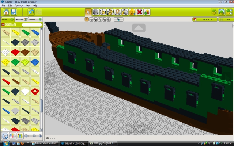The height and width of the screenshot is (146, 234).
Task: Choose the Clone brick tool
Action: [95, 12]
